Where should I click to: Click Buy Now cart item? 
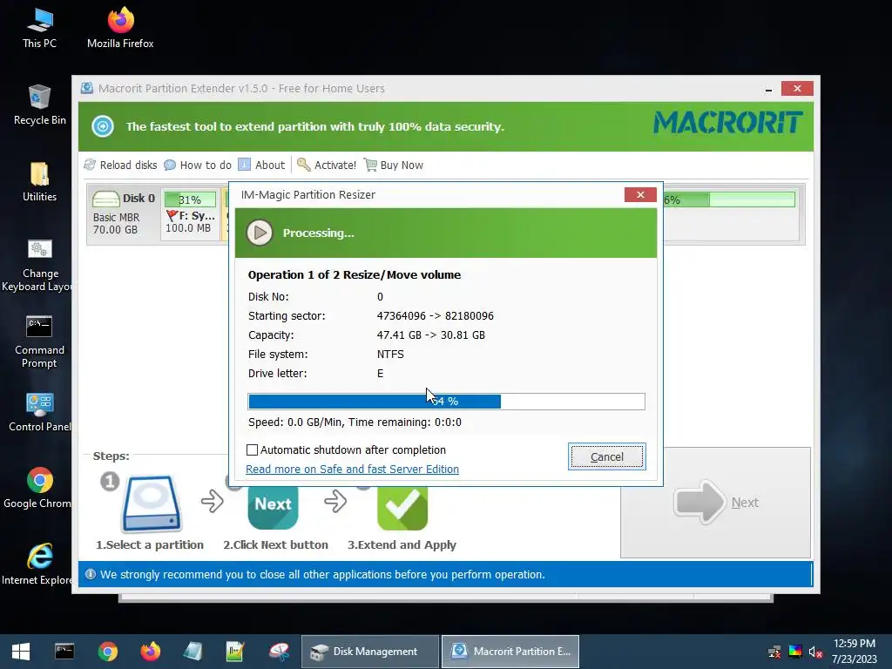coord(394,165)
